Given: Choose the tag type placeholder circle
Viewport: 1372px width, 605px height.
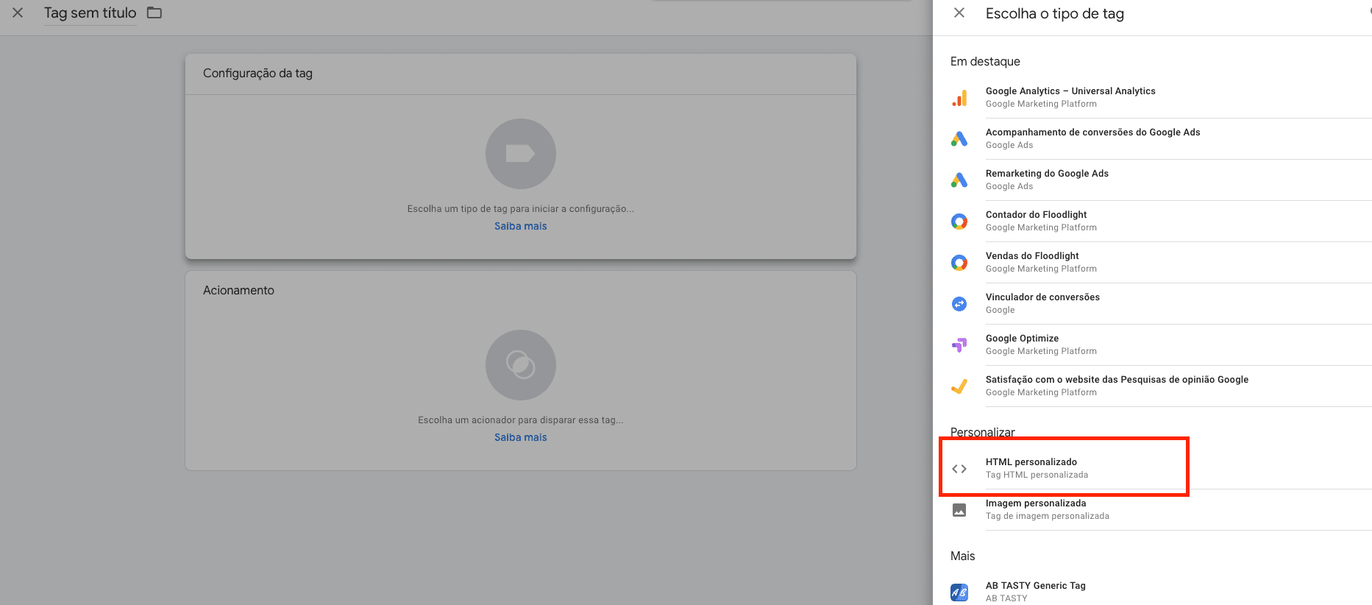Looking at the screenshot, I should pos(521,154).
